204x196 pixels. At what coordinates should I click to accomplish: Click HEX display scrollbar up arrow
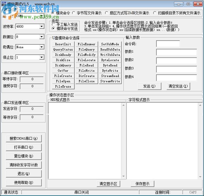pos(123,105)
